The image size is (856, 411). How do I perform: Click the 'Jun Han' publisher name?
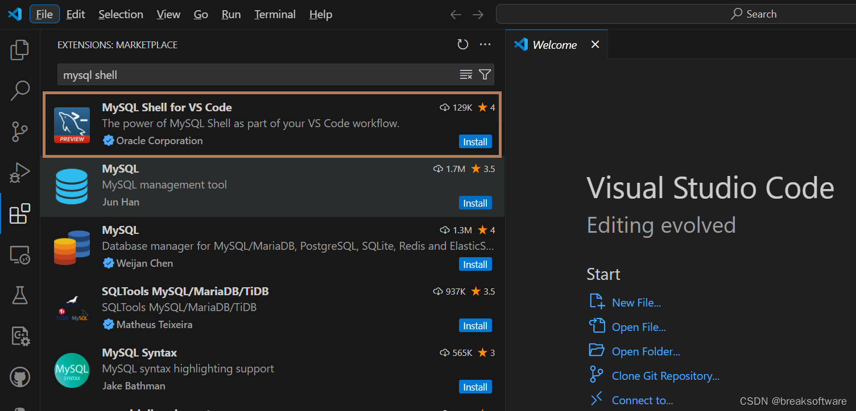click(x=121, y=202)
